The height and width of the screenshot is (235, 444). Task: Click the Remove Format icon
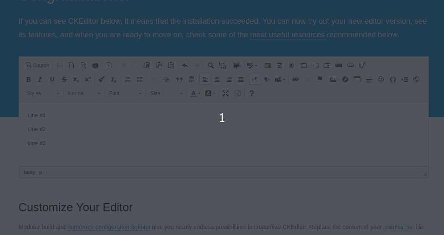114,80
